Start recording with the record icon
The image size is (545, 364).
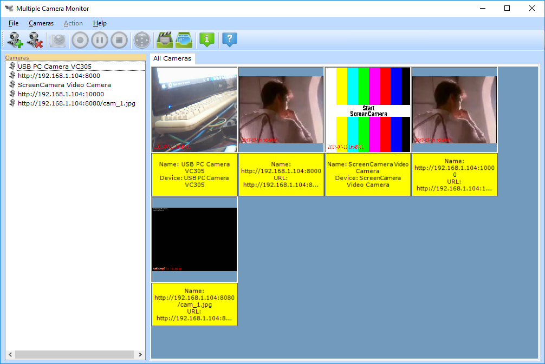click(79, 39)
